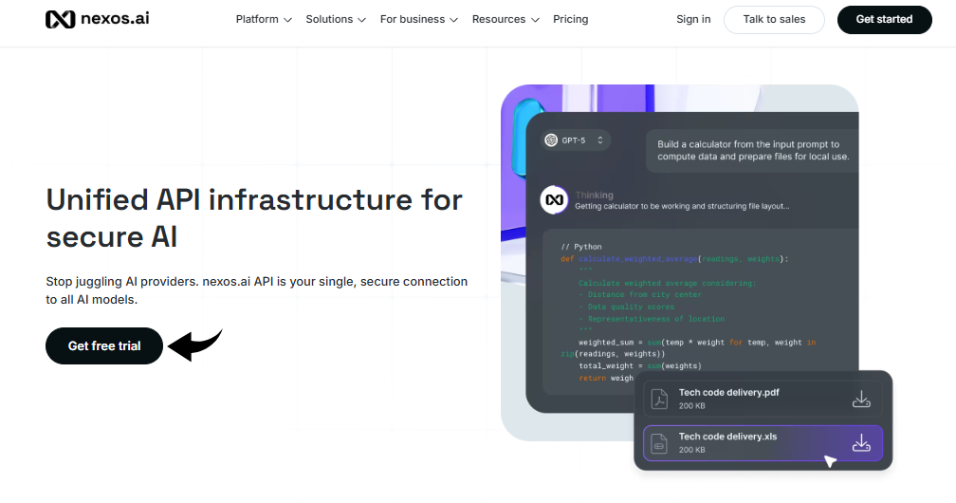Click the Get free trial button

tap(104, 346)
